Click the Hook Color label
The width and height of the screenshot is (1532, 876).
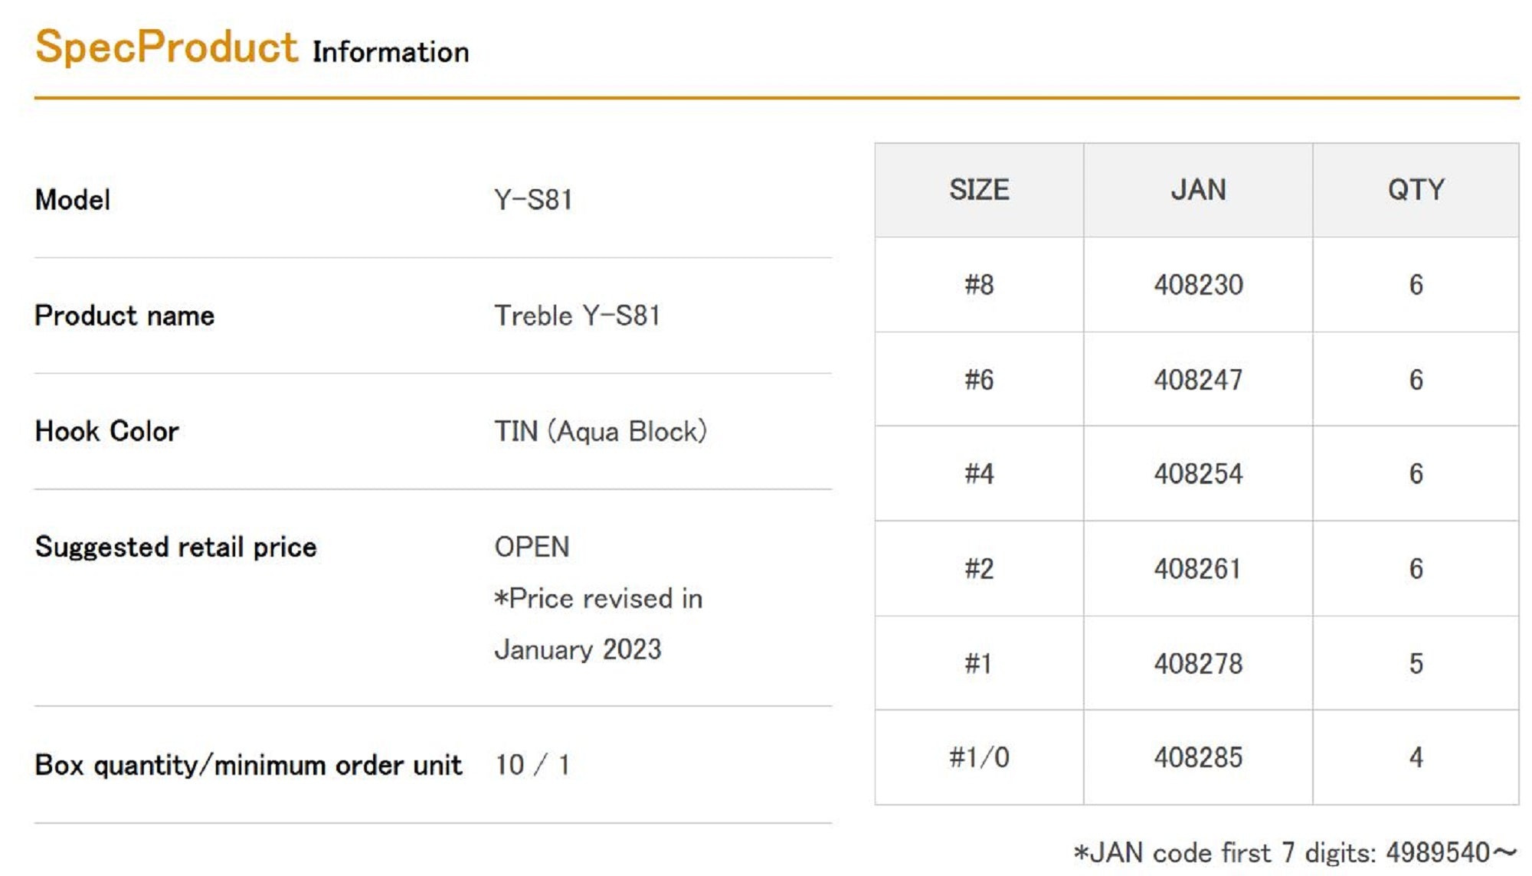106,431
